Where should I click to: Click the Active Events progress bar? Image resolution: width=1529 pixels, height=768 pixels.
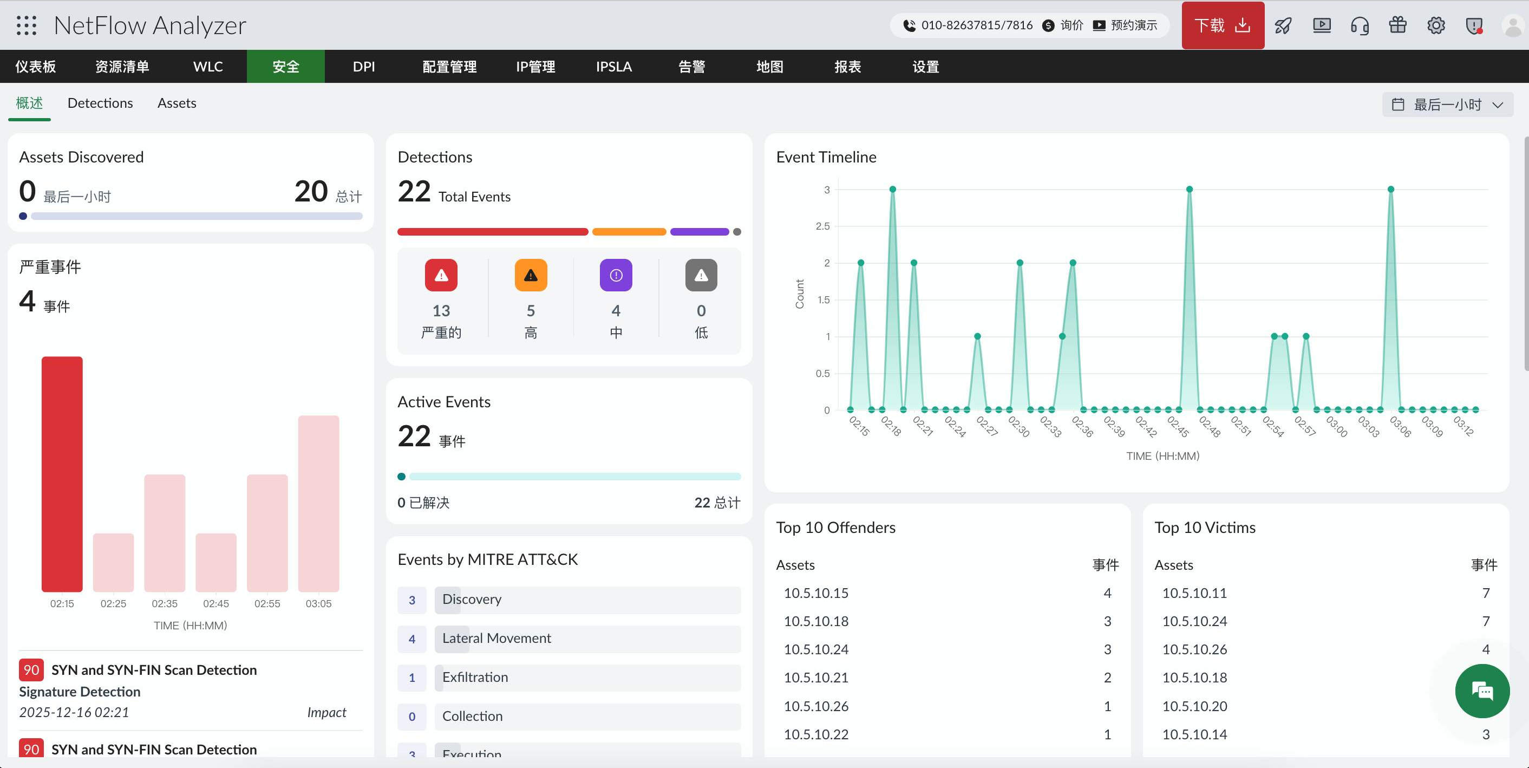[x=569, y=476]
